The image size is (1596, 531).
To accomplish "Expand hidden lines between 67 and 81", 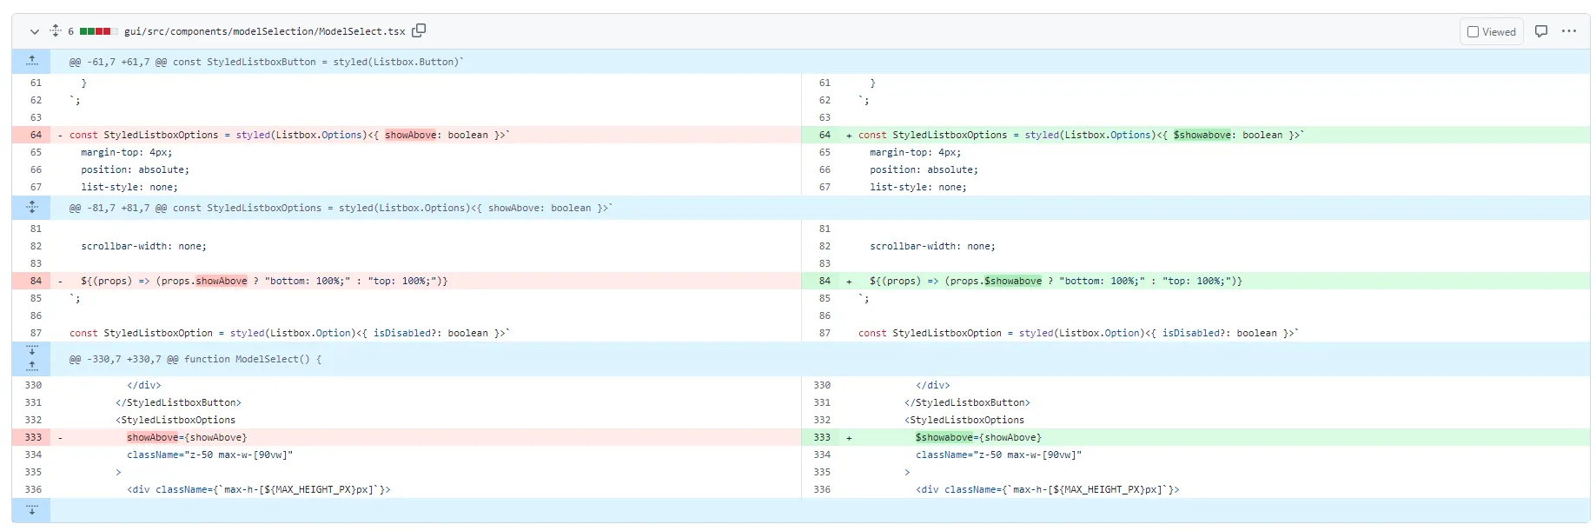I will pos(31,208).
